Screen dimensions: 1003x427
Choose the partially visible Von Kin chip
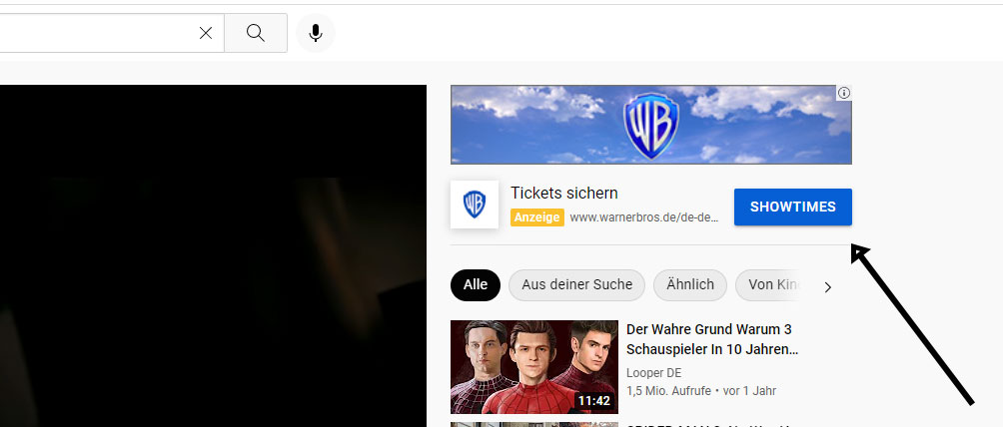tap(771, 285)
